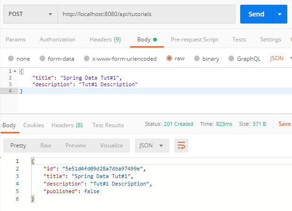Select the request Body tab
The width and height of the screenshot is (292, 211).
(147, 40)
